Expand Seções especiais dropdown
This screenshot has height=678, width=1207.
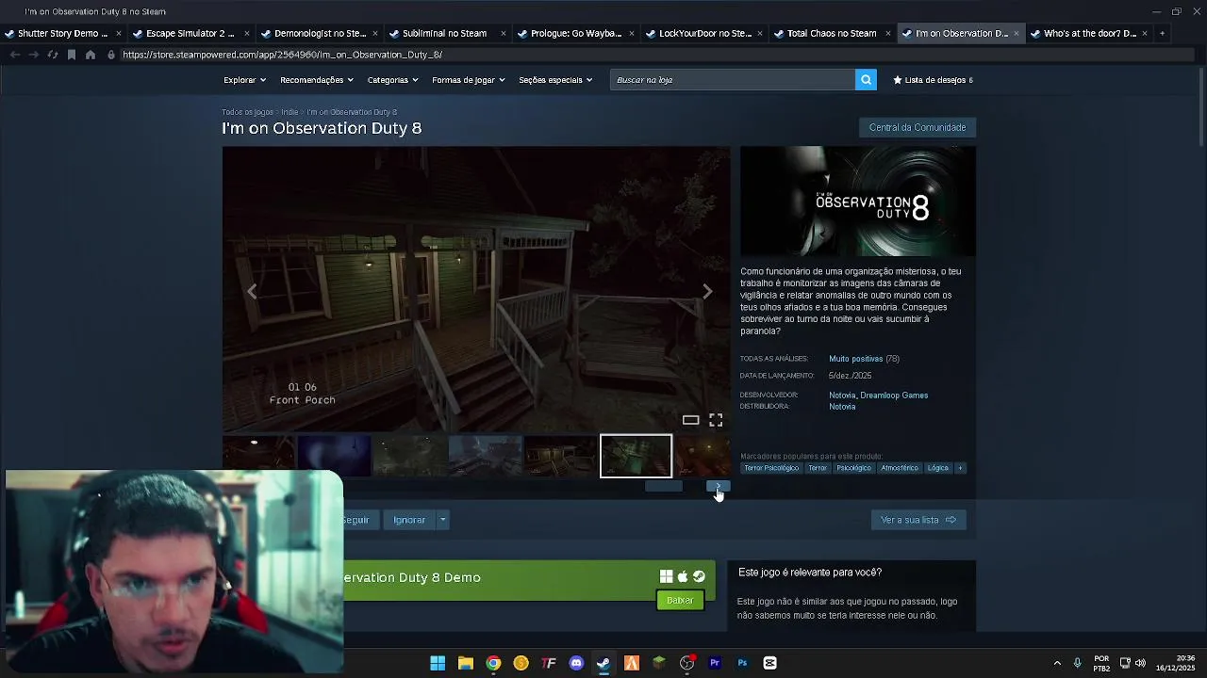[555, 80]
